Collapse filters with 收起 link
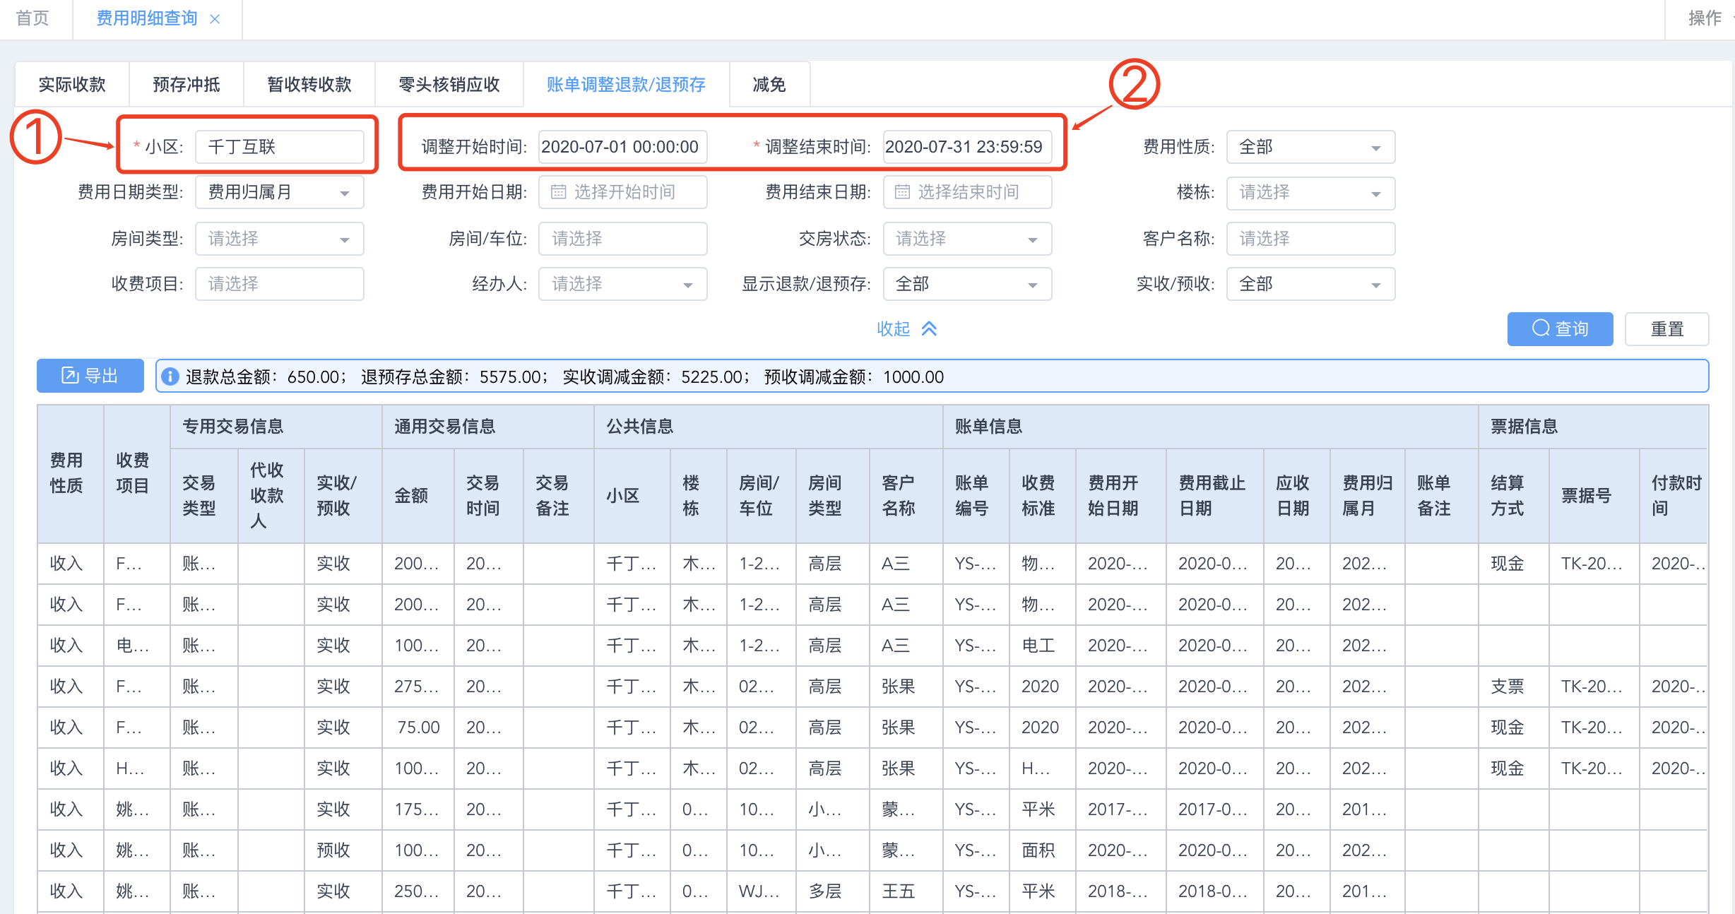This screenshot has width=1735, height=914. coord(906,328)
